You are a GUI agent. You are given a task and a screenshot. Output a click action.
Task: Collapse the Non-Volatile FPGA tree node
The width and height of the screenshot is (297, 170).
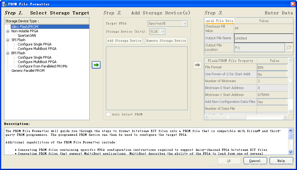click(x=8, y=31)
